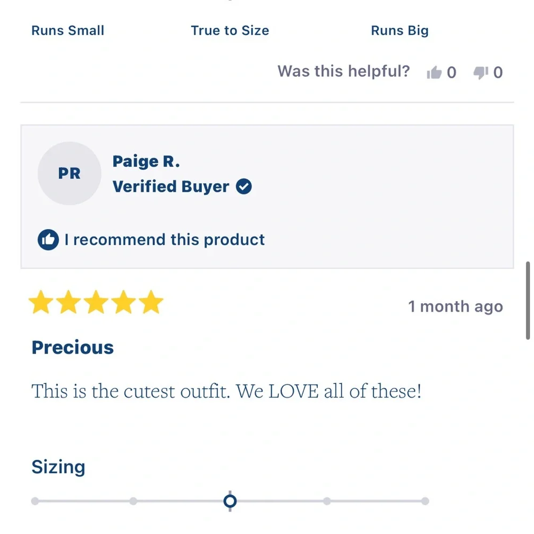Click the leftmost sizing slider dot
Image resolution: width=534 pixels, height=534 pixels.
pos(35,501)
